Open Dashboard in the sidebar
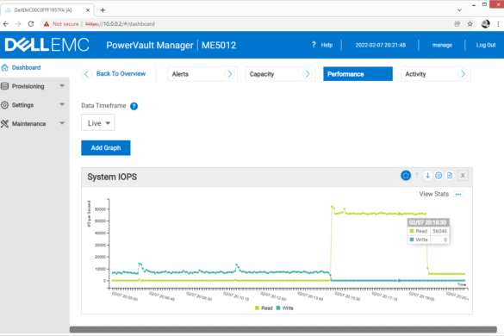The height and width of the screenshot is (336, 504). tap(26, 67)
